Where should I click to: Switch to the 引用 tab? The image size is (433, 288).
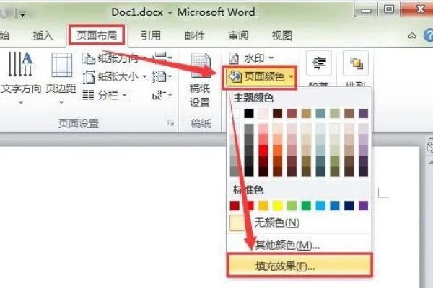tap(151, 35)
